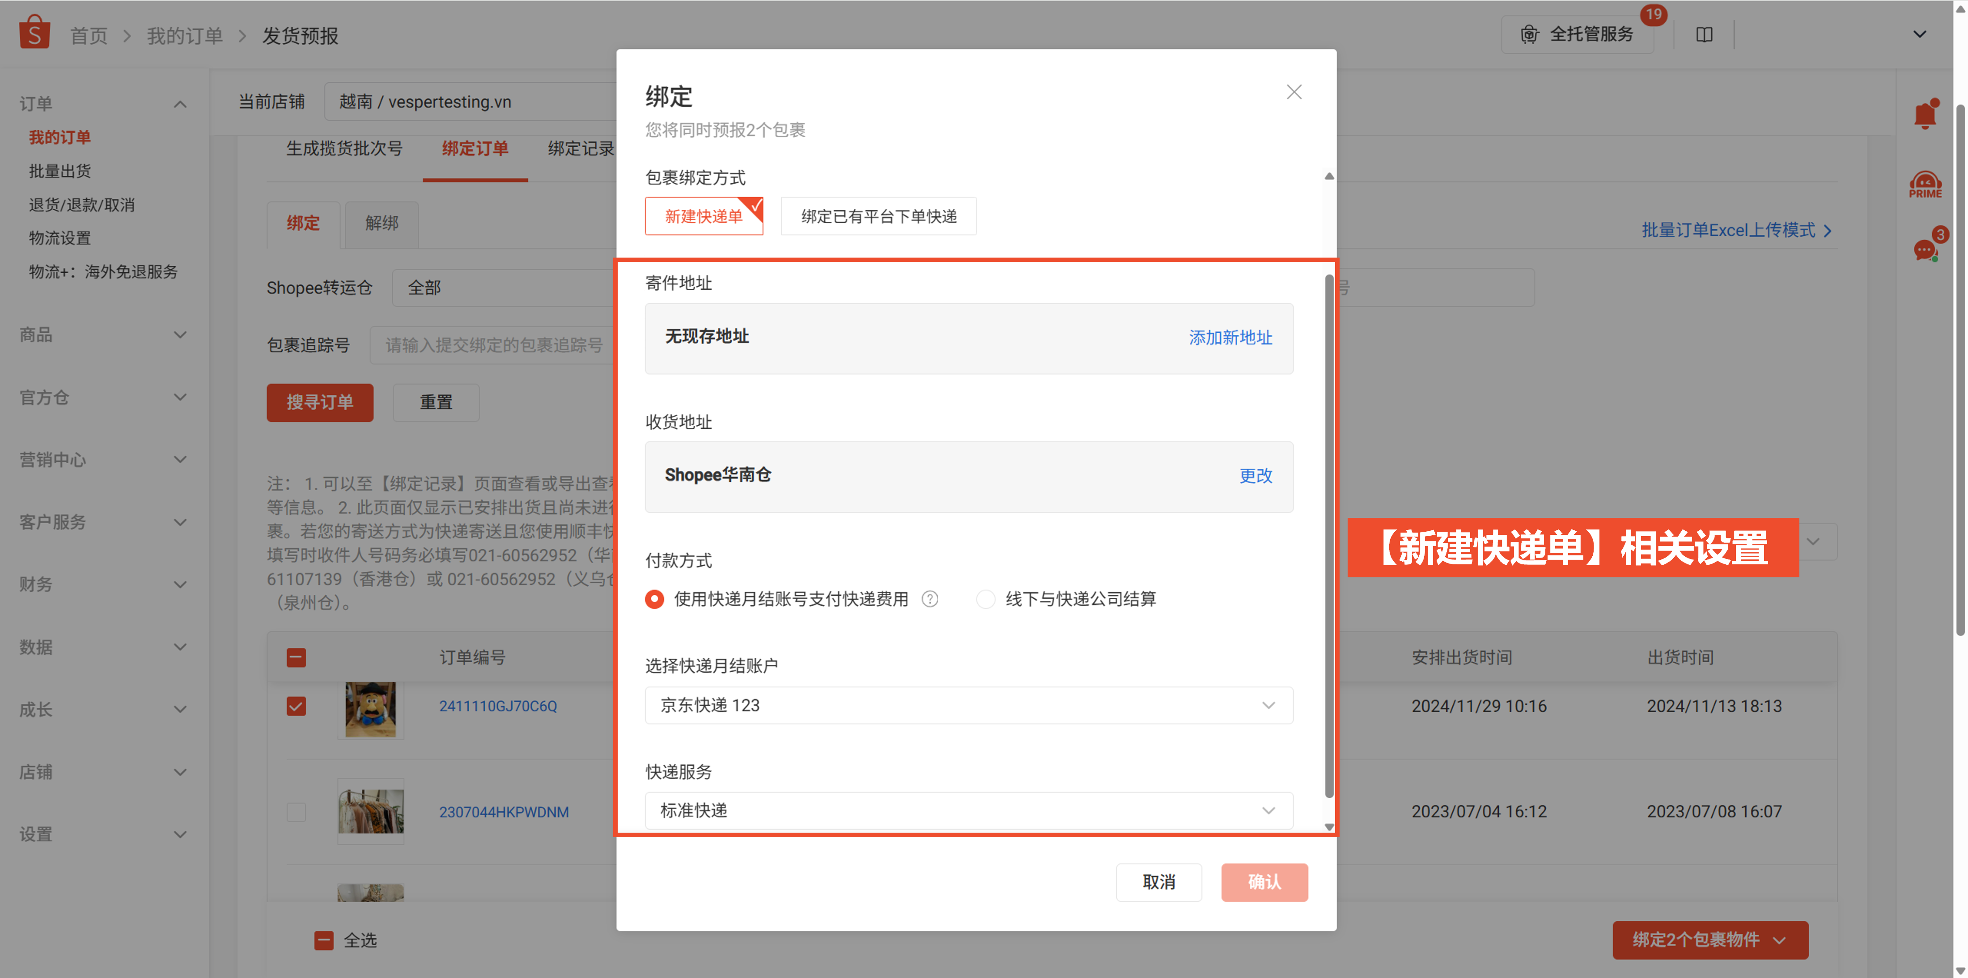Viewport: 1968px width, 978px height.
Task: Click 添加新地址 link
Action: 1230,338
